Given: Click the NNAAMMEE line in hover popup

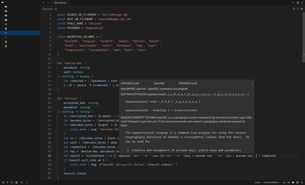Looking at the screenshot, I should click(x=154, y=89).
